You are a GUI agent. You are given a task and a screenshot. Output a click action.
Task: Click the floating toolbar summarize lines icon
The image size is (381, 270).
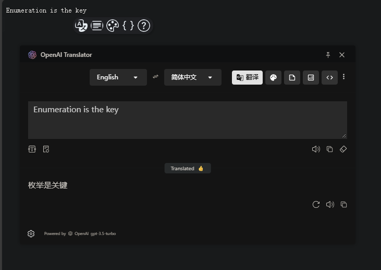[x=97, y=26]
